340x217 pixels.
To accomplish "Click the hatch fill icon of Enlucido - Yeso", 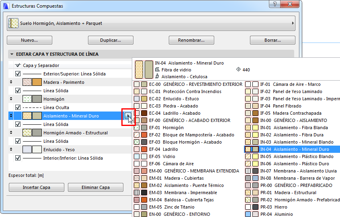I will coord(27,150).
